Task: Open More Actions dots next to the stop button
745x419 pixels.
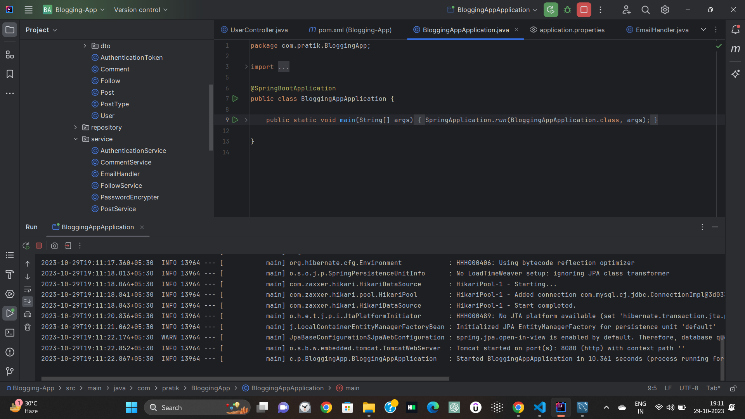Action: (x=600, y=10)
